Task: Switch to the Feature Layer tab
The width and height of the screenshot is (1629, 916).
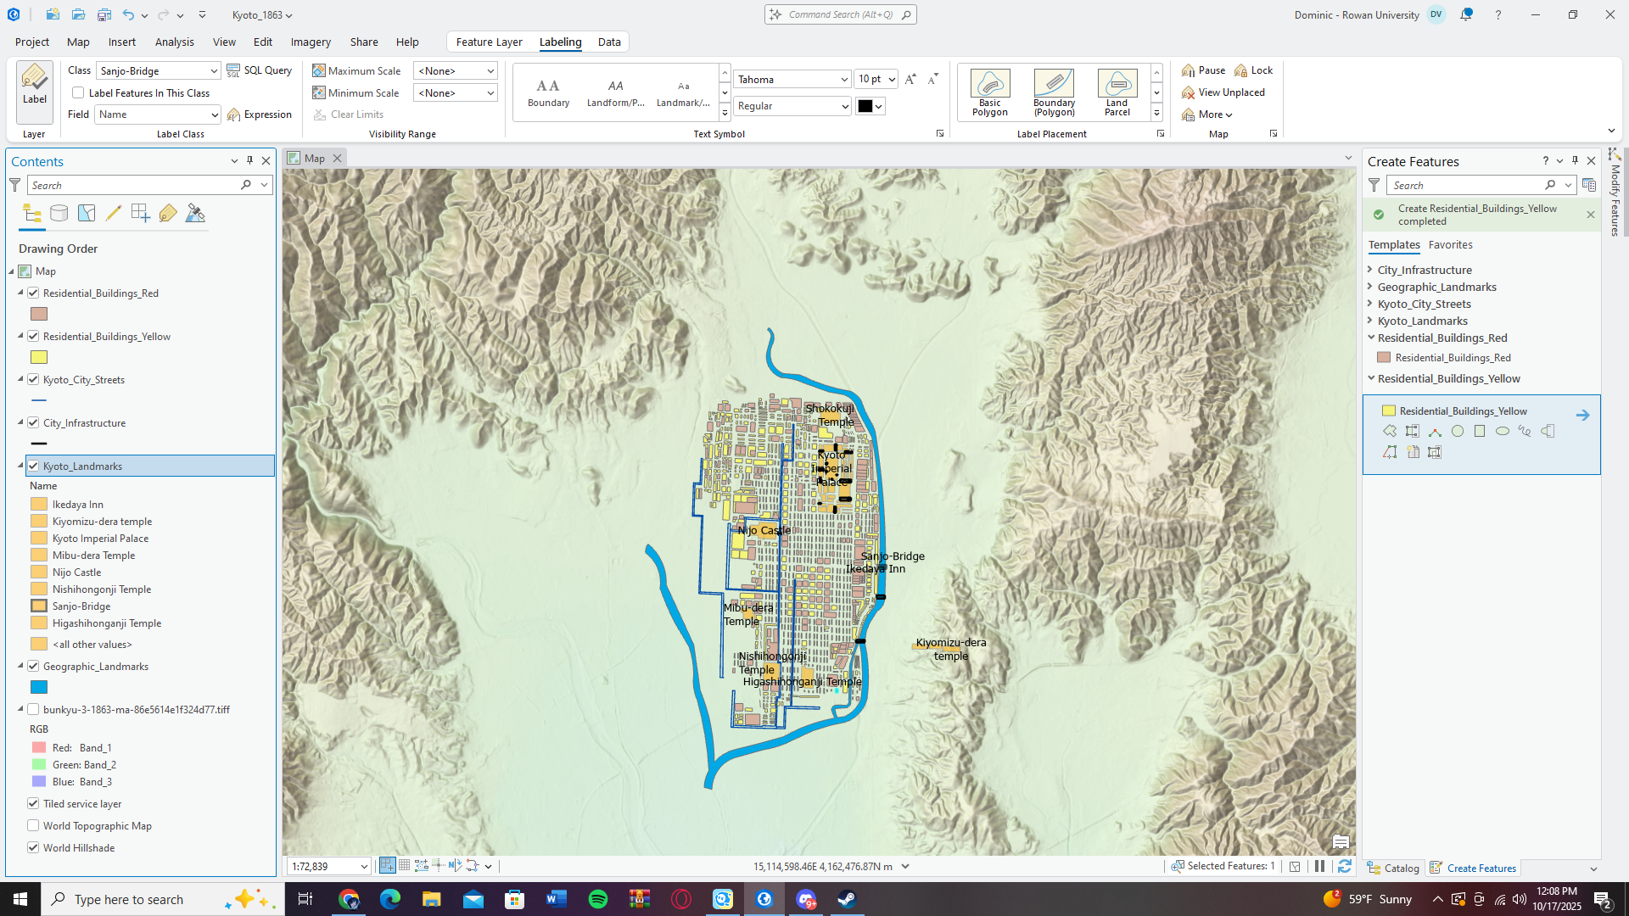Action: (x=489, y=42)
